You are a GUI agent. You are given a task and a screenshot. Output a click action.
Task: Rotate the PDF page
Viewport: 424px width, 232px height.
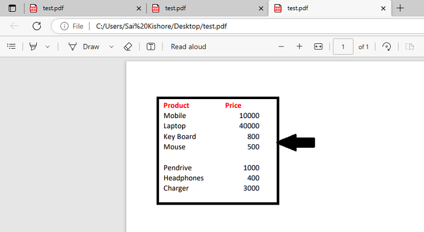click(387, 46)
